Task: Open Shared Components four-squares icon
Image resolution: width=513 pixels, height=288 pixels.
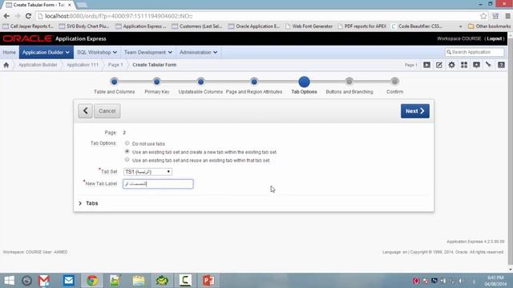Action: [x=464, y=65]
